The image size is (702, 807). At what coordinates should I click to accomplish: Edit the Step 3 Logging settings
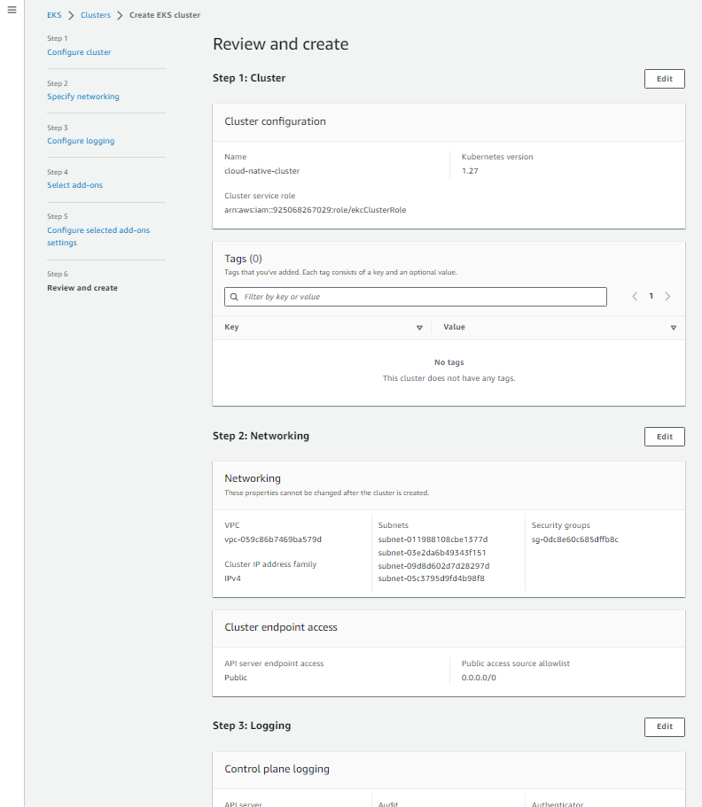(663, 726)
